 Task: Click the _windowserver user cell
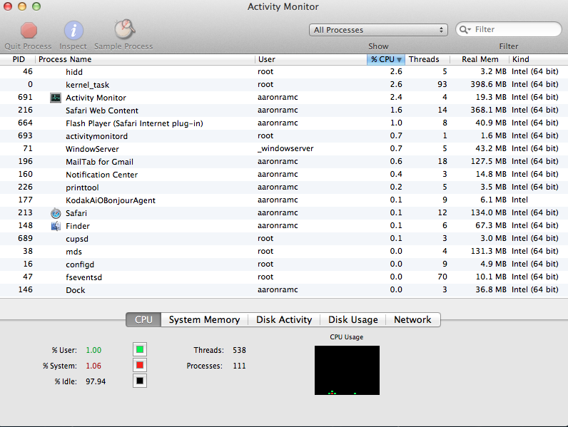click(x=285, y=149)
